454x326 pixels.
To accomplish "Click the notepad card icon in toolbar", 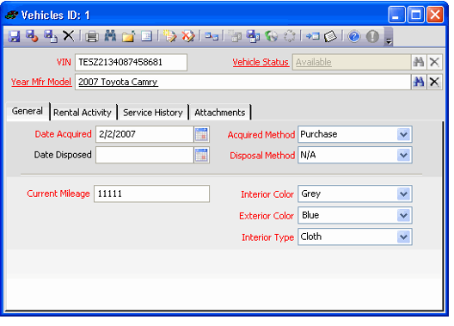I will pyautogui.click(x=330, y=36).
